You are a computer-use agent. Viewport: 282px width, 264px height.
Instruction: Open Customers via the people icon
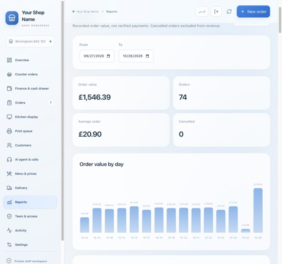(x=9, y=145)
